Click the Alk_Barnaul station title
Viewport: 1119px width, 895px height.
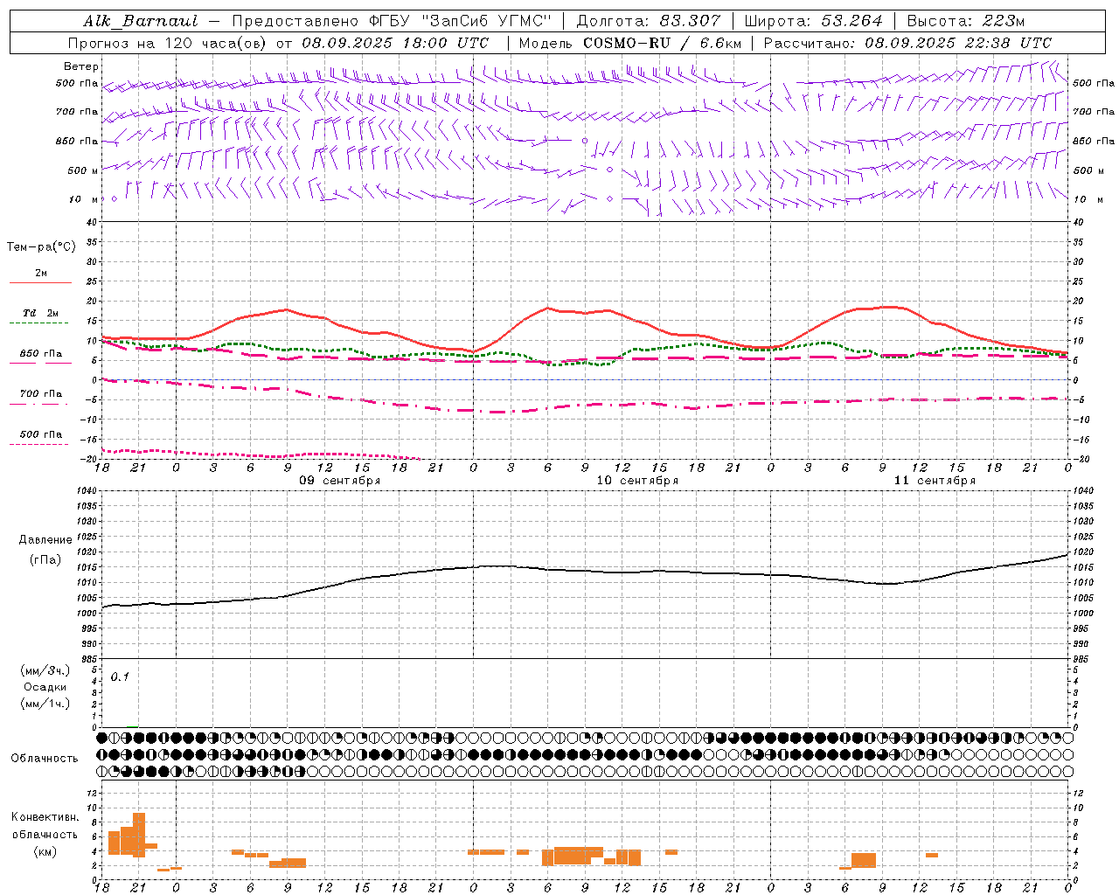141,21
